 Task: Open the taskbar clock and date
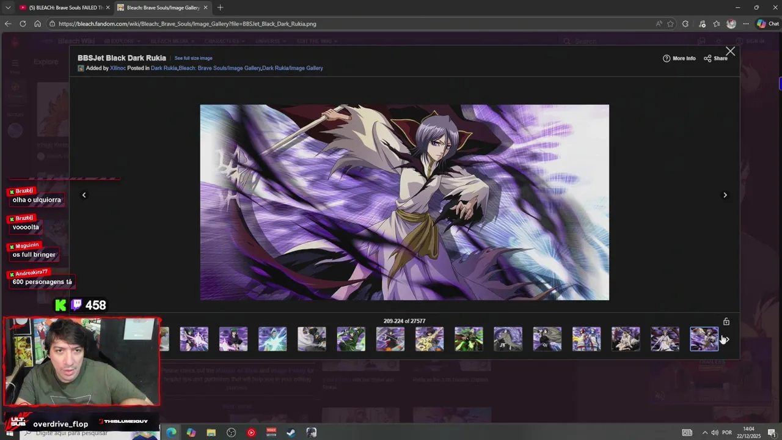coord(748,432)
